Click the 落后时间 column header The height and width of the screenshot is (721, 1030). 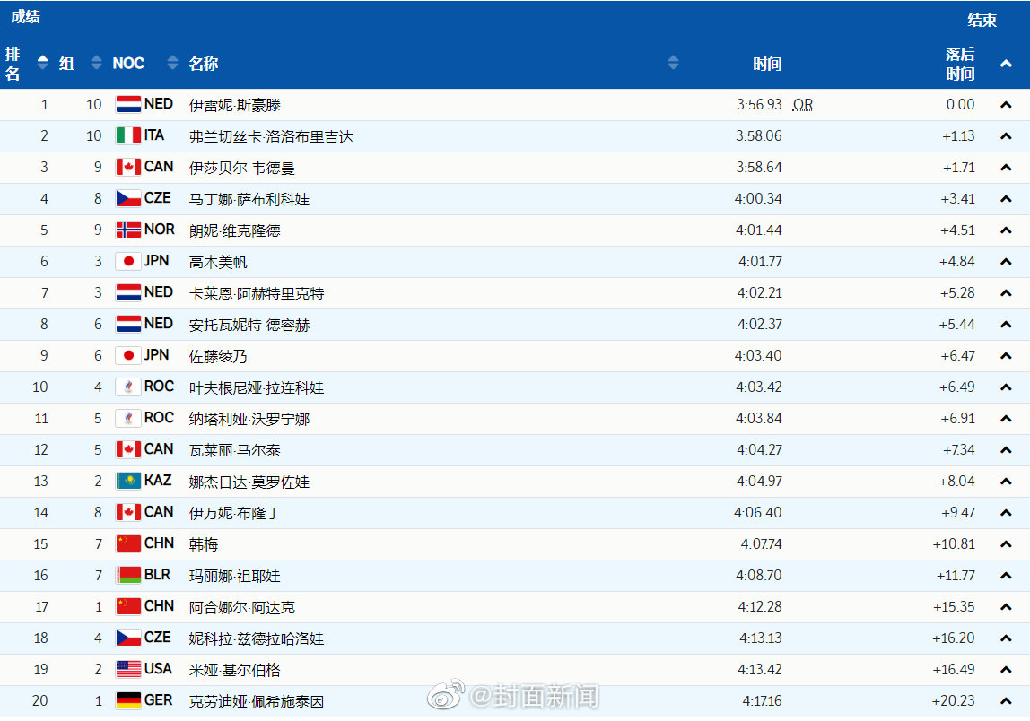(960, 64)
